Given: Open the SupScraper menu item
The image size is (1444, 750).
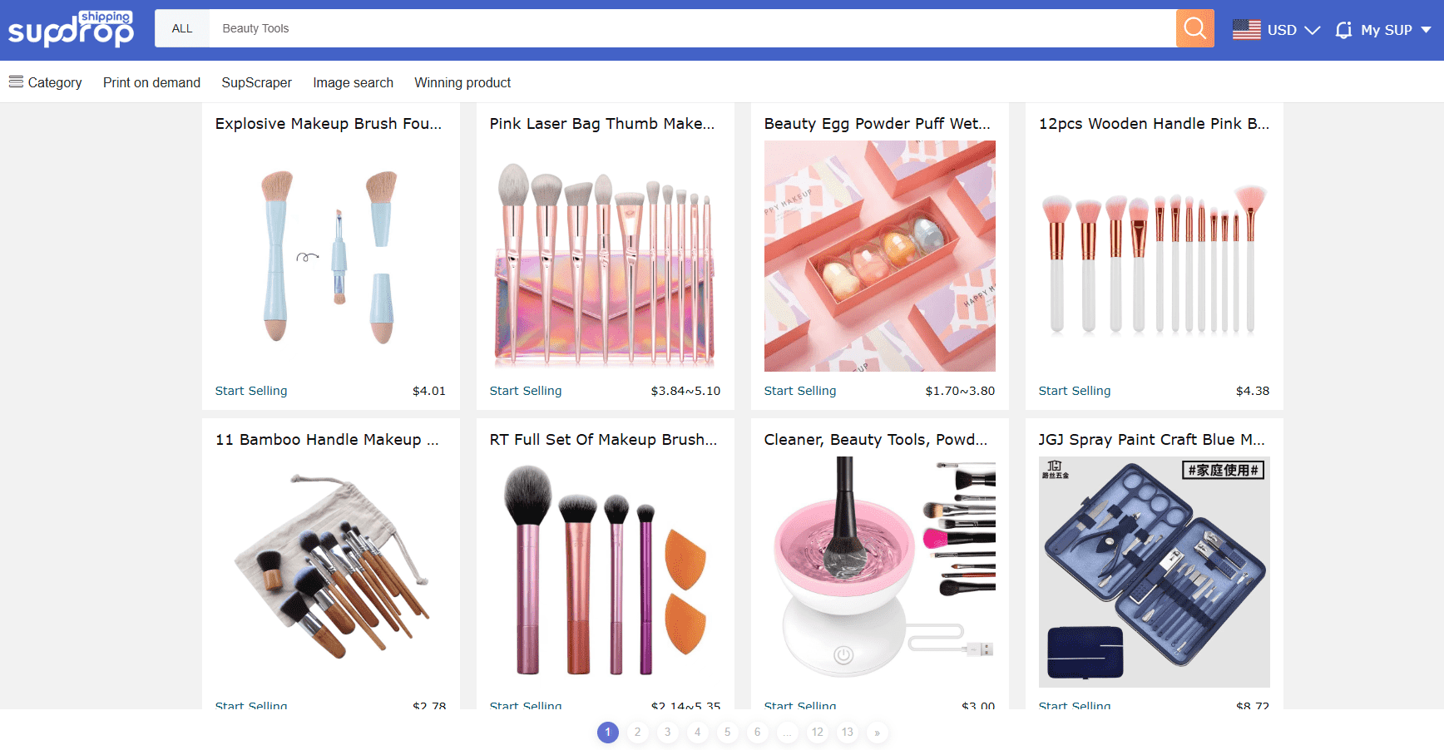Looking at the screenshot, I should click(x=256, y=82).
